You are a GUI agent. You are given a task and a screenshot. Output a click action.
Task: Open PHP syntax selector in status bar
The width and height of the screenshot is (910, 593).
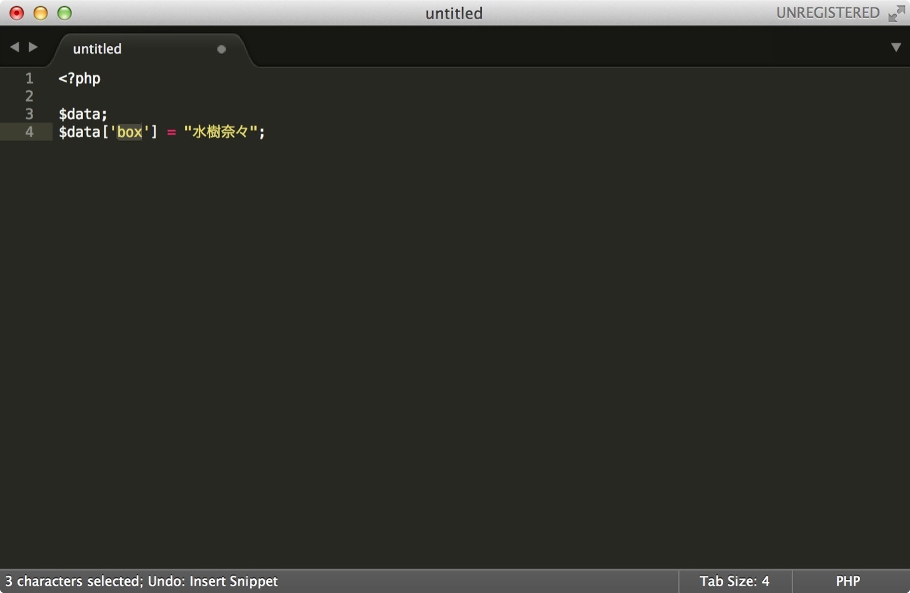coord(848,581)
